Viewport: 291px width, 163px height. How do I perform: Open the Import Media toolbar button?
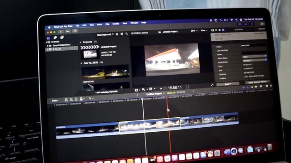tap(60, 32)
